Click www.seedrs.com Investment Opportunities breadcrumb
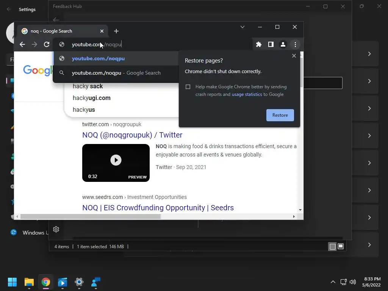The image size is (388, 291). click(135, 197)
